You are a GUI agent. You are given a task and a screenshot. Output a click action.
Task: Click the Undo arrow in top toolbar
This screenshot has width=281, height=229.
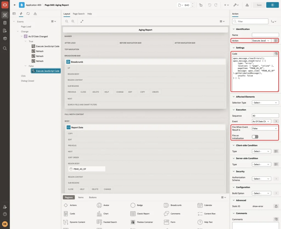[209, 5]
